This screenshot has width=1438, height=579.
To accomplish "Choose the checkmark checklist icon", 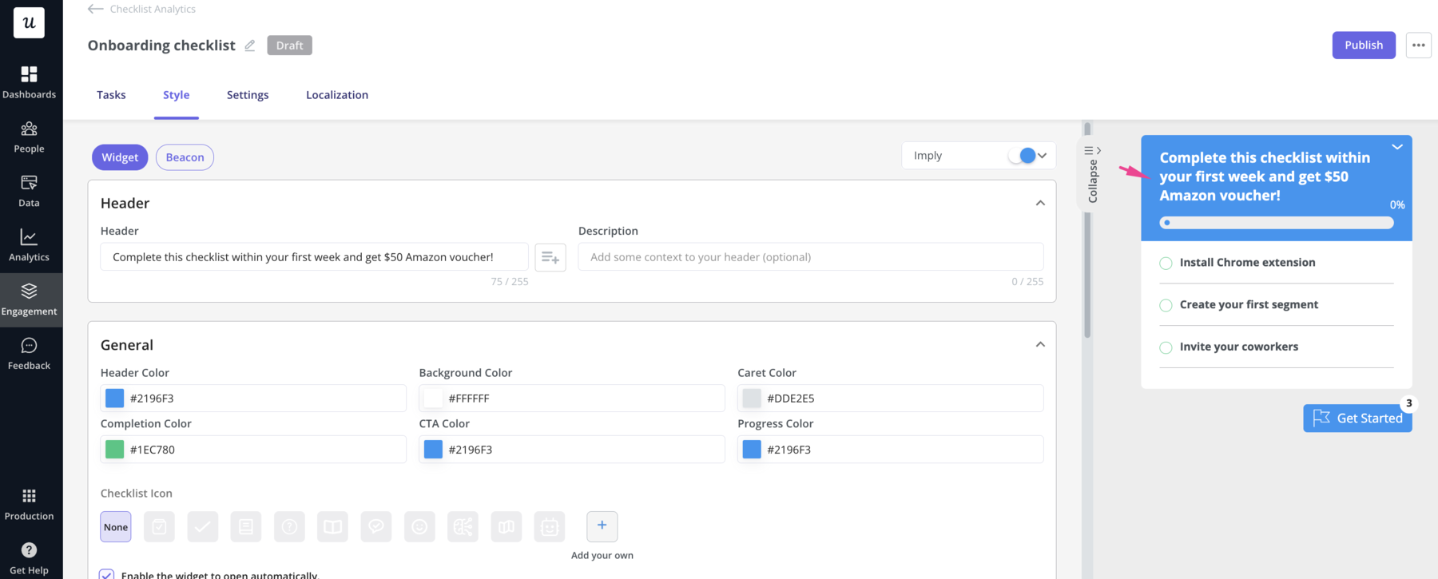I will point(202,527).
